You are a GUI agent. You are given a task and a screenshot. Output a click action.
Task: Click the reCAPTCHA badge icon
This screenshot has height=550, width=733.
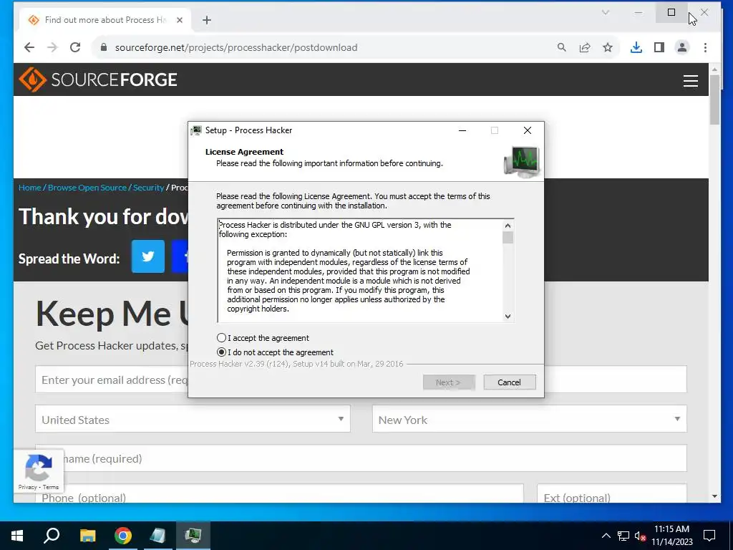[x=39, y=467]
